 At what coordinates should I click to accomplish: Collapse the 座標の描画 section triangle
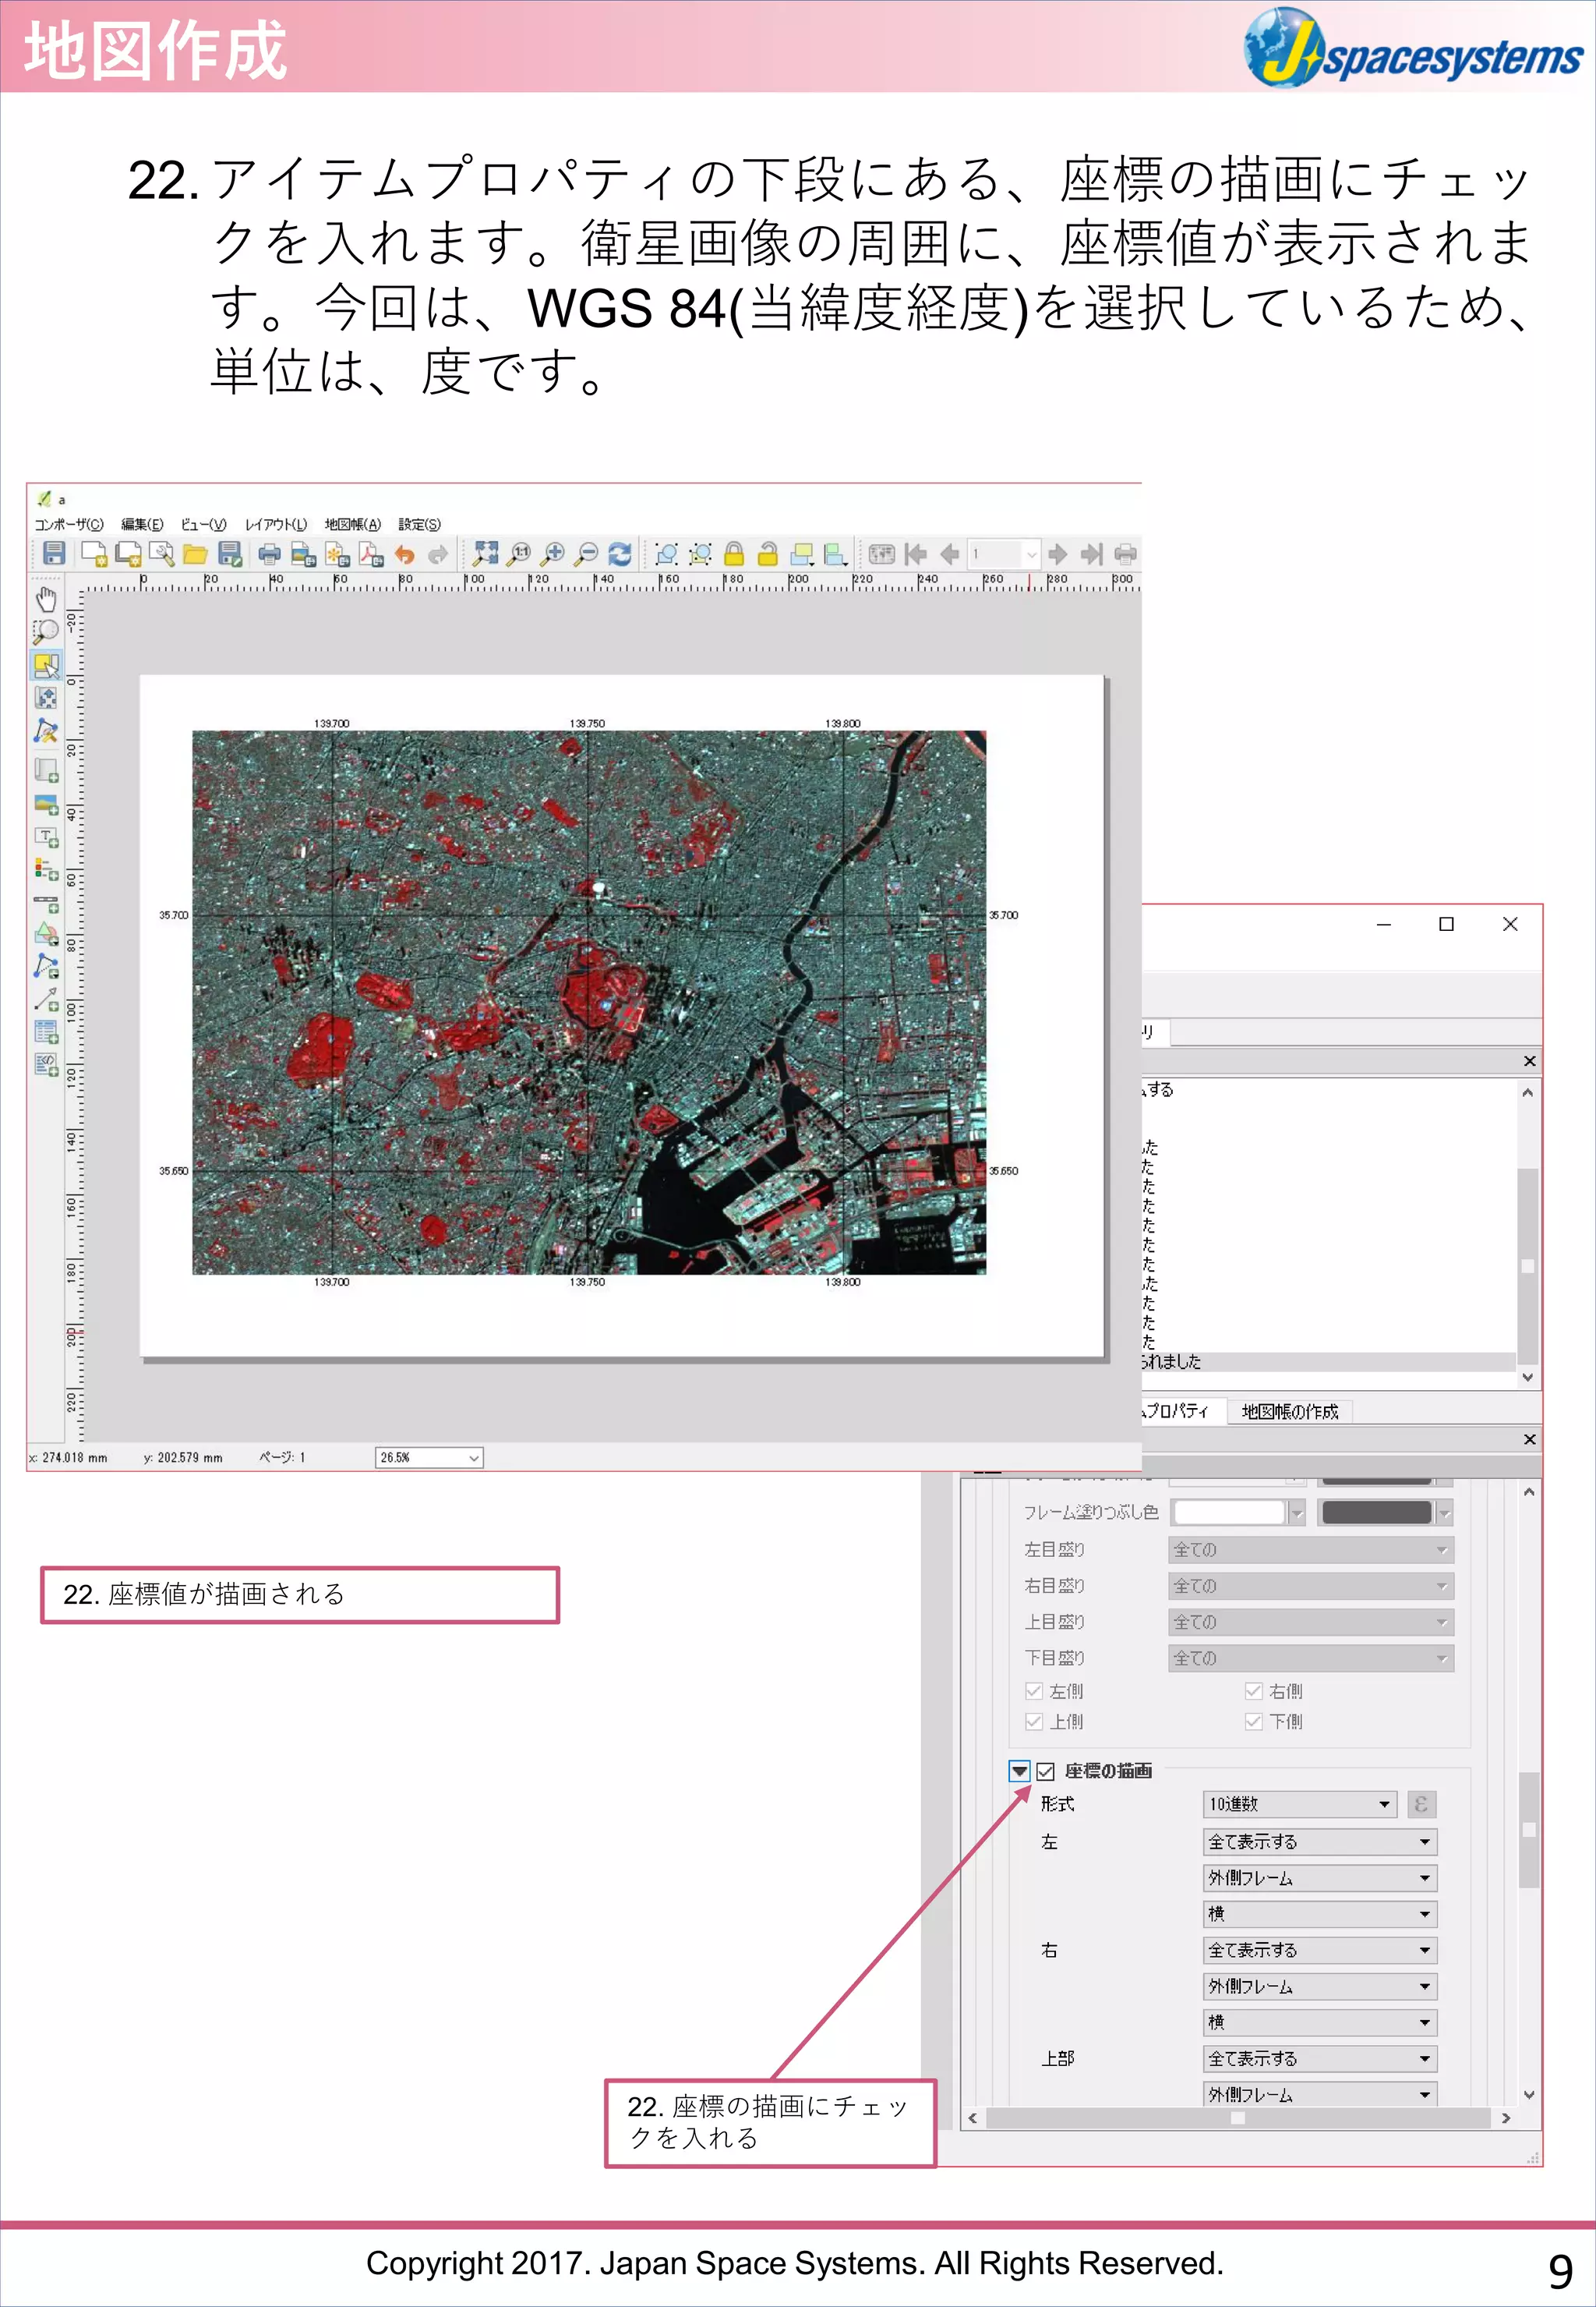(x=1019, y=1771)
